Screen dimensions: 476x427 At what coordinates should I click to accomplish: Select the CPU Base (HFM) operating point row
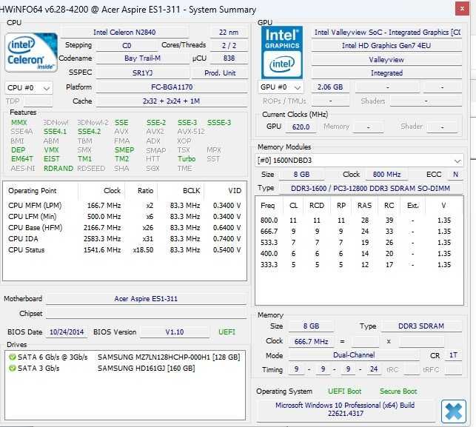[x=124, y=228]
